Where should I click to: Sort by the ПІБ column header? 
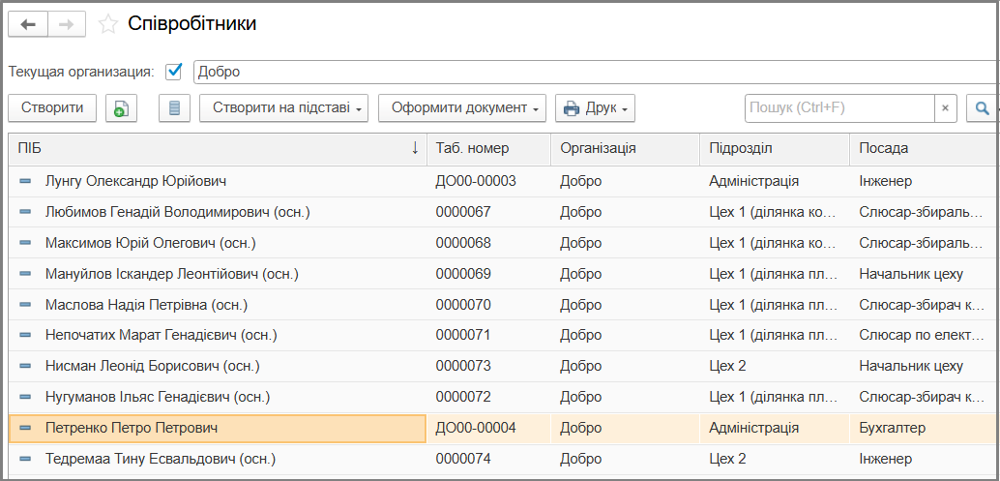[218, 149]
